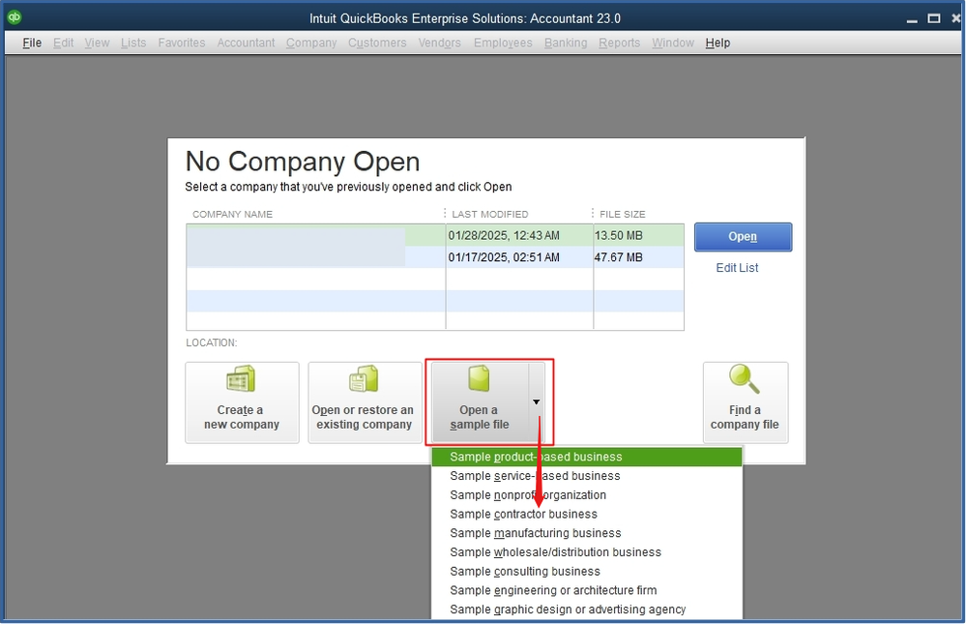This screenshot has height=624, width=966.
Task: Select Sample graphic design or advertising agency
Action: [x=587, y=609]
